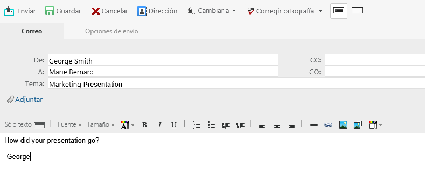
Task: Insert an image into the message
Action: click(x=343, y=125)
